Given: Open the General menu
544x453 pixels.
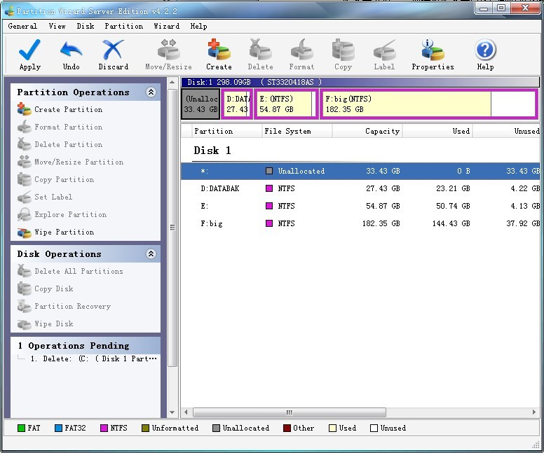Looking at the screenshot, I should (22, 26).
